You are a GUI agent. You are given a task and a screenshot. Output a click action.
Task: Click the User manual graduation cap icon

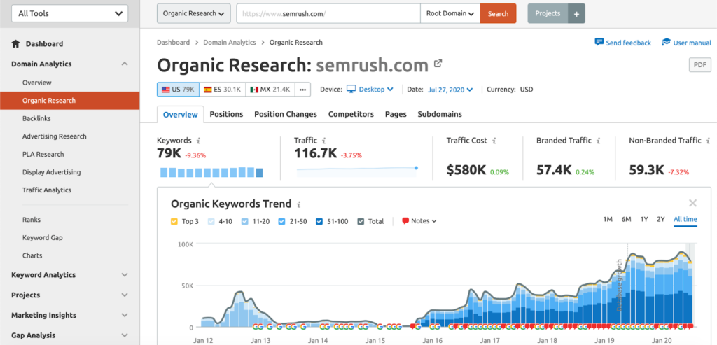click(x=666, y=42)
